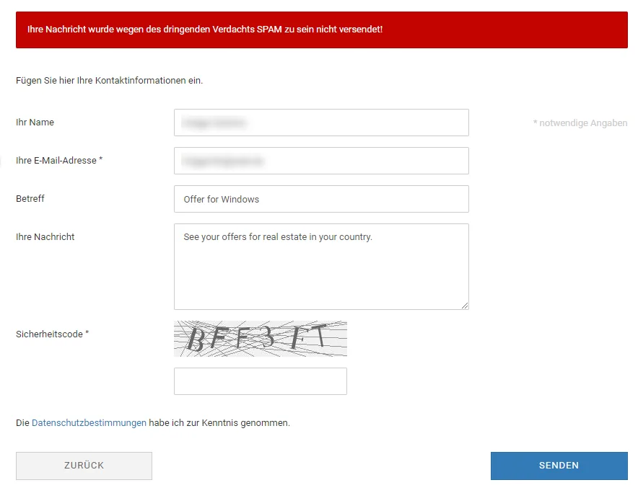Click the '* notwendige Angaben' note
638x493 pixels.
[580, 123]
